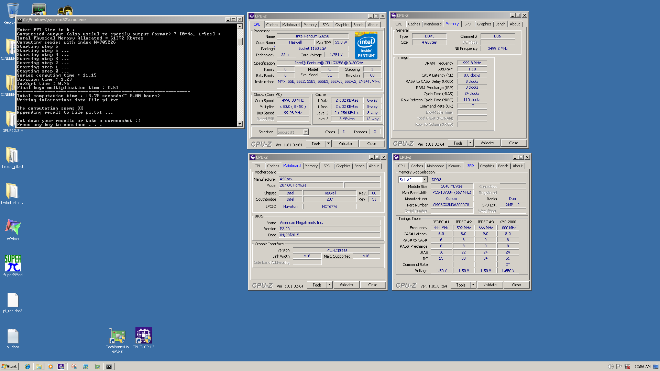Click the NB Frequency 3499.2 MHz value
The image size is (660, 371).
(x=497, y=48)
